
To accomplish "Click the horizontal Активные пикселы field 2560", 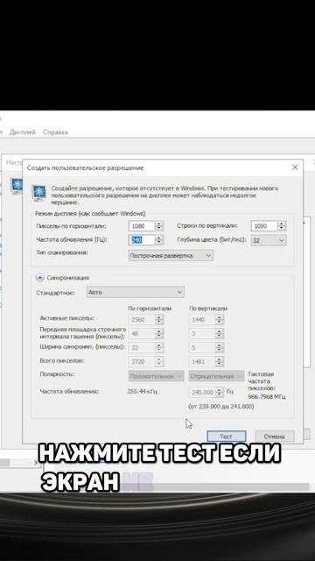I will [142, 319].
